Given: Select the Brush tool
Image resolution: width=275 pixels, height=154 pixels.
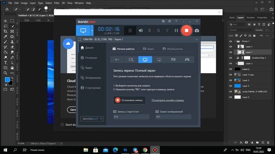Looking at the screenshot, I should [6, 42].
